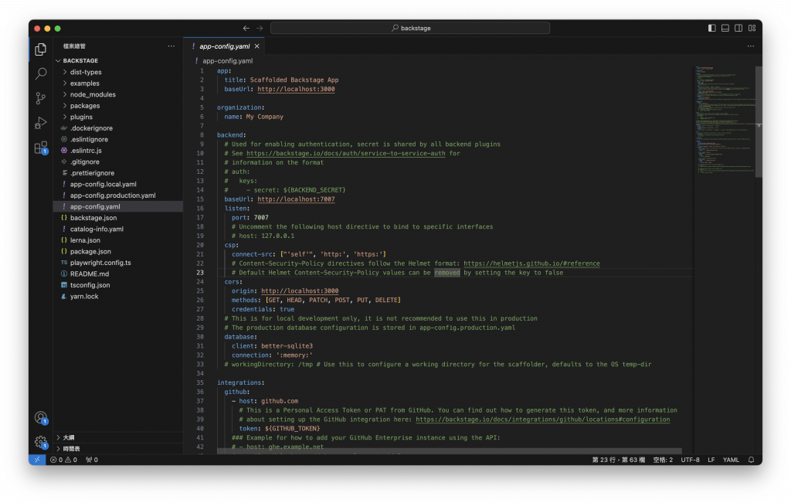Image resolution: width=791 pixels, height=503 pixels.
Task: Open the Explorer view in activity bar
Action: 41,49
